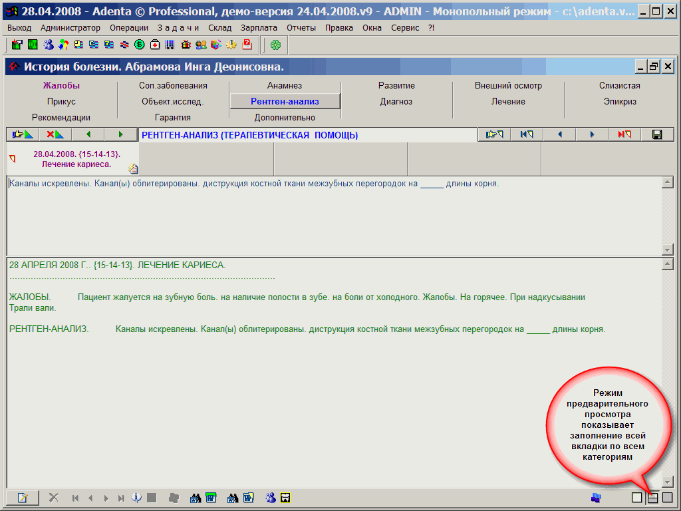Save using the floppy disk icon
This screenshot has height=511, width=681.
click(657, 134)
